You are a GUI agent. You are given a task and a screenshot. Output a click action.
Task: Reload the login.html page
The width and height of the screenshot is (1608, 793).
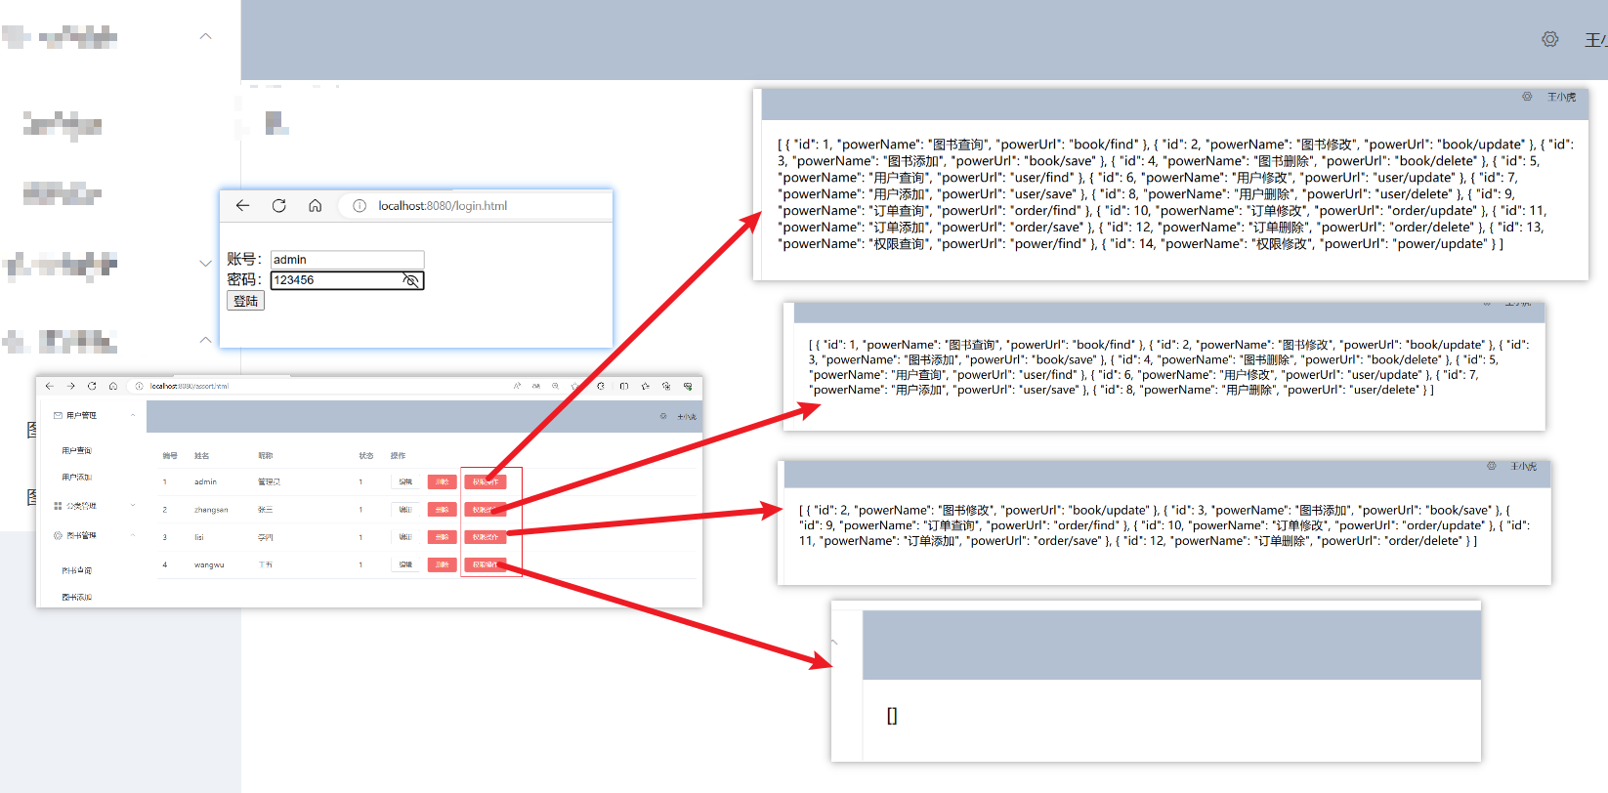(x=278, y=205)
